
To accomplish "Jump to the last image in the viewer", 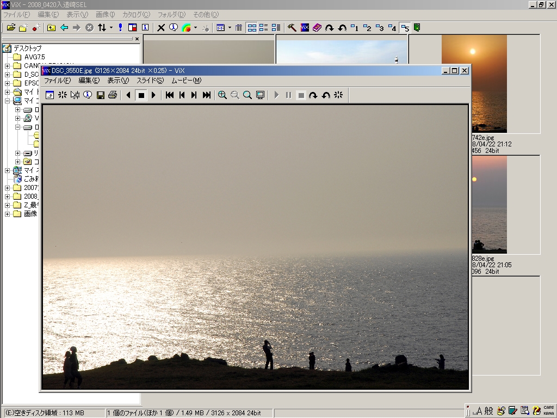I will [207, 95].
